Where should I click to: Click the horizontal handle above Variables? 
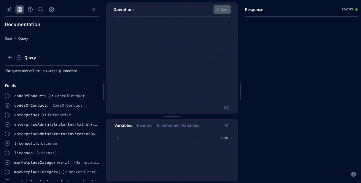(172, 116)
